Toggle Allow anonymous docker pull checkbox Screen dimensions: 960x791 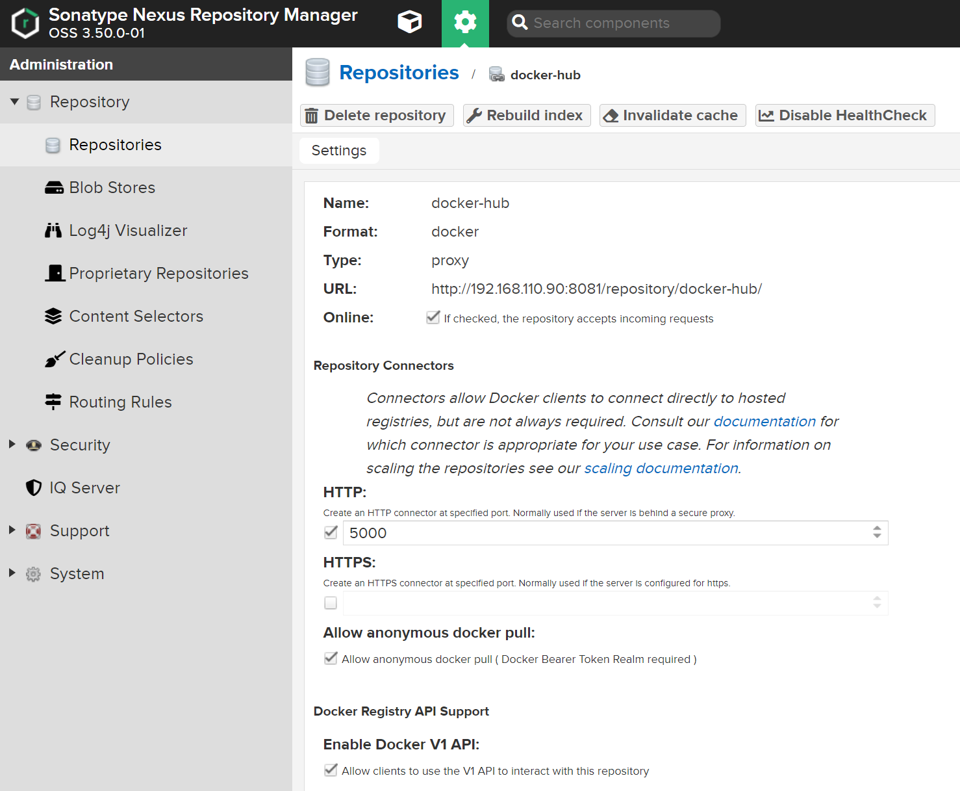(331, 658)
